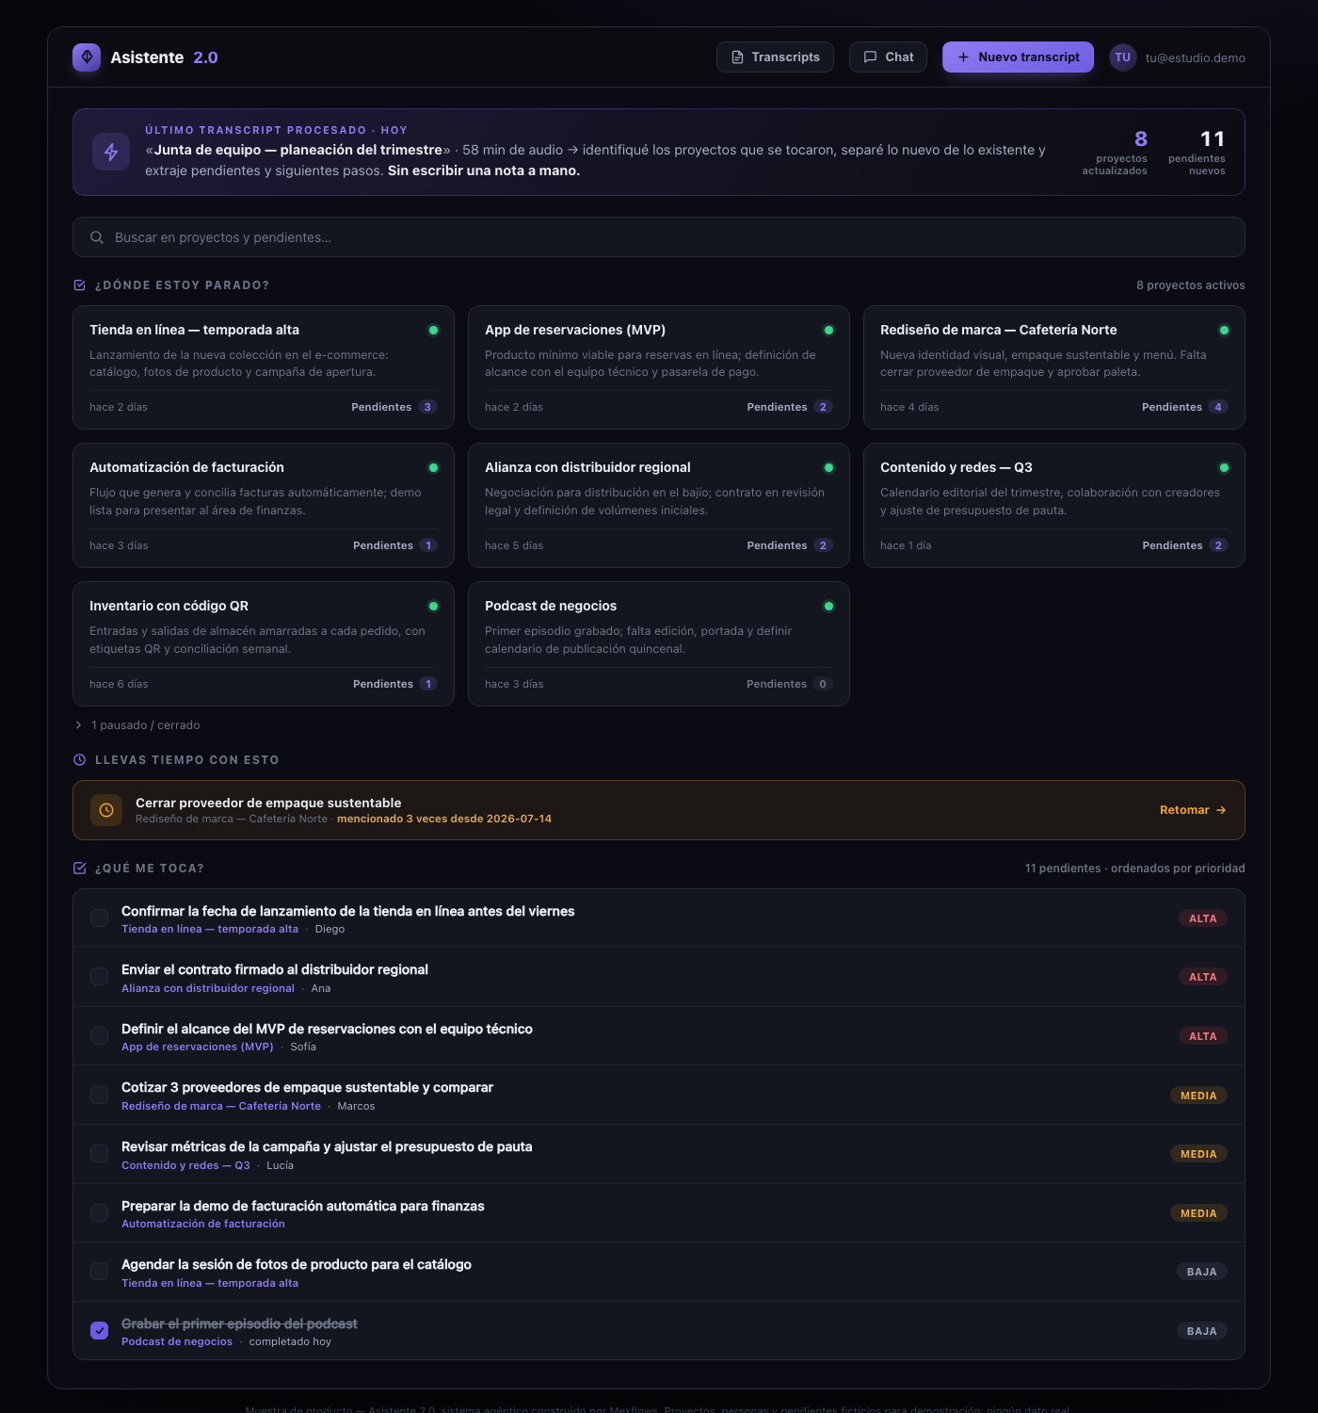Mark "Definir el alcance del MVP" as done
The image size is (1318, 1413).
pyautogui.click(x=99, y=1036)
